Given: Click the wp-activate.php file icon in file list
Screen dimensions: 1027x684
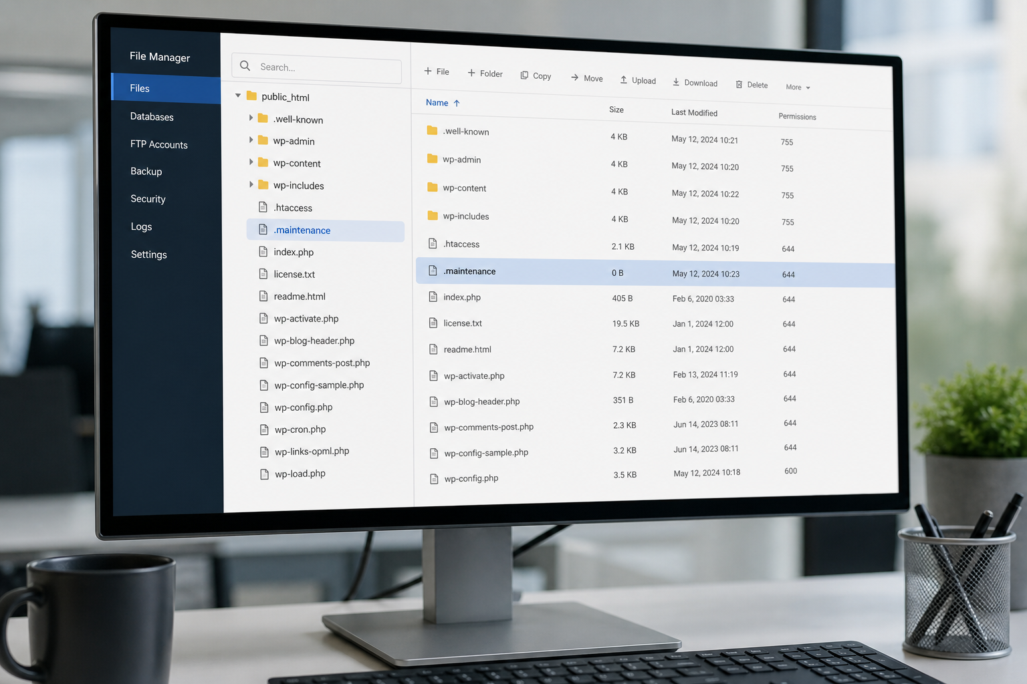Looking at the screenshot, I should click(x=433, y=375).
